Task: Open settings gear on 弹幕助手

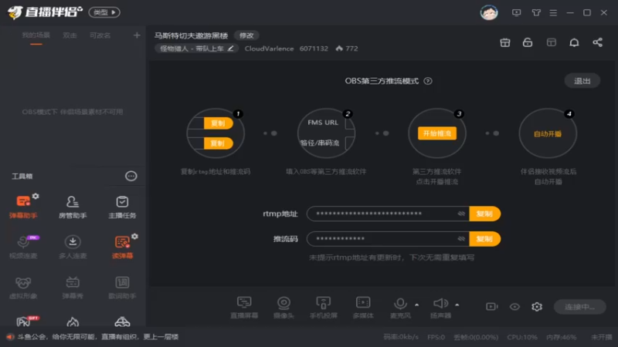Action: point(36,196)
